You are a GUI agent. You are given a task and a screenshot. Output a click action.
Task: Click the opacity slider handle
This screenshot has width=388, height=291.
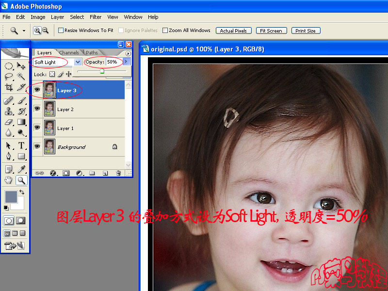102,71
